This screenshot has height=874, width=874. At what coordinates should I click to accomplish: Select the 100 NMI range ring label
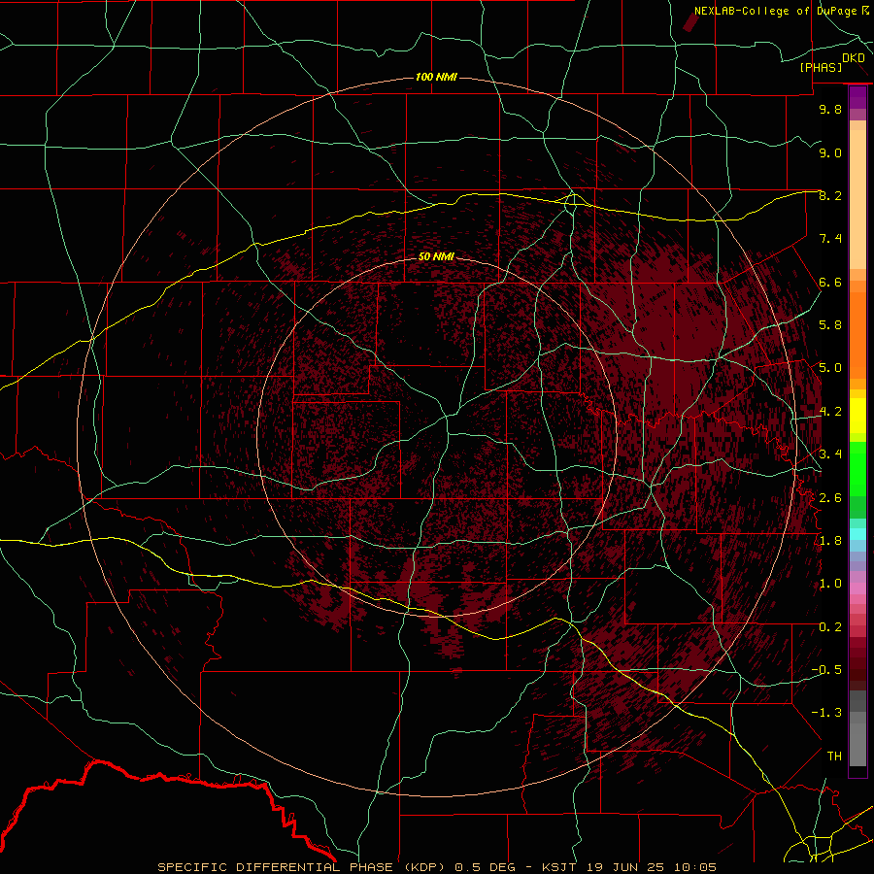coord(436,77)
